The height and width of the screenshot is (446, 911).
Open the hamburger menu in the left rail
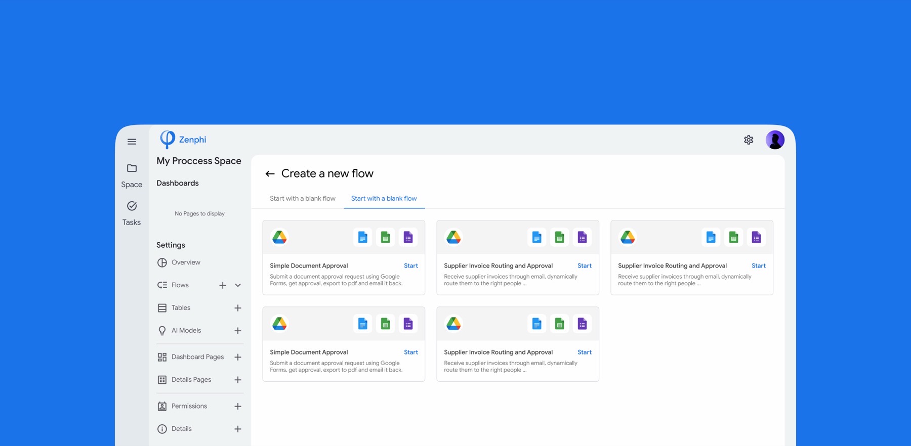132,142
